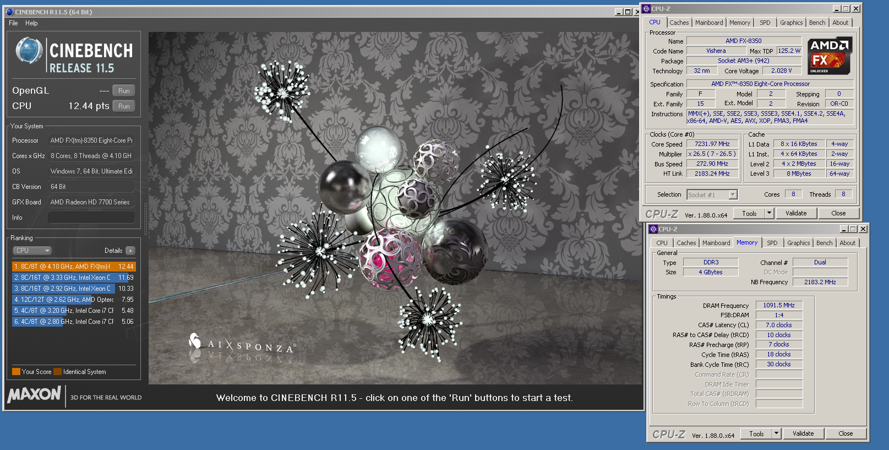Viewport: 889px width, 450px height.
Task: Minimize the lower CPU-Z window
Action: 844,229
